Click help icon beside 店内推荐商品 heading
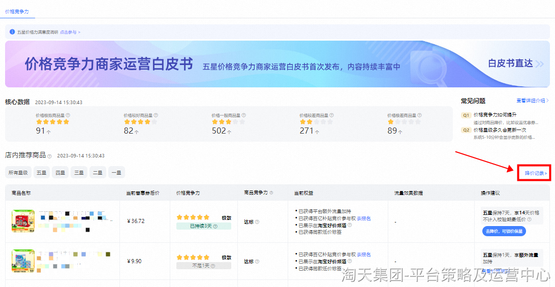 coord(50,156)
